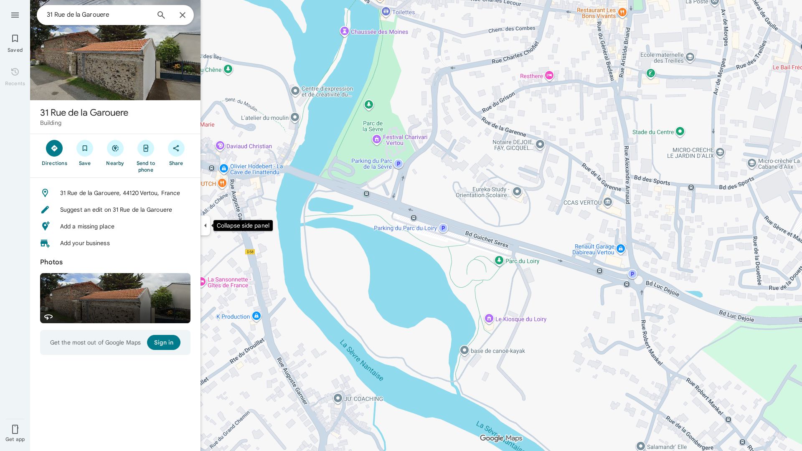Open the Toilettes map marker
The width and height of the screenshot is (802, 451).
pyautogui.click(x=386, y=11)
